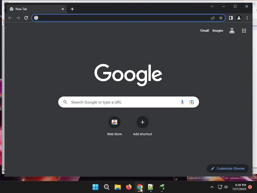Click the magnifier icon in search box

tap(65, 102)
